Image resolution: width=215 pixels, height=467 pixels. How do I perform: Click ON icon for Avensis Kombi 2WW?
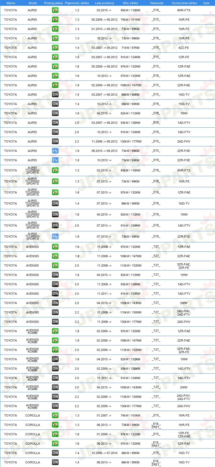(x=55, y=387)
